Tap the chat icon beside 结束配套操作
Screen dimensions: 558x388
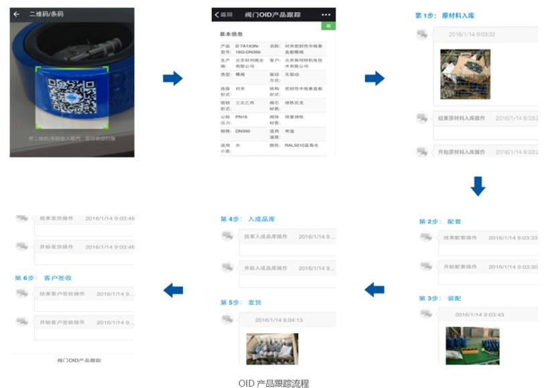tap(426, 237)
